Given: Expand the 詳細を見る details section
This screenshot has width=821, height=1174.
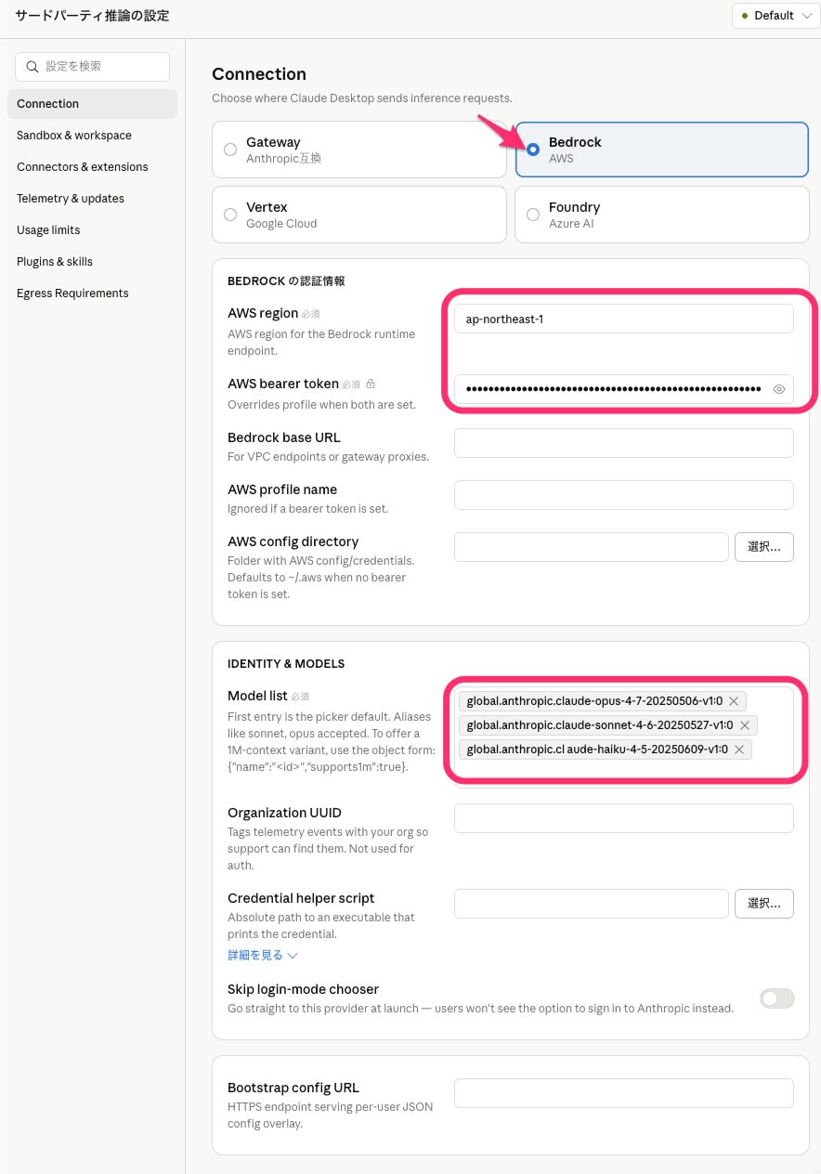Looking at the screenshot, I should [263, 955].
